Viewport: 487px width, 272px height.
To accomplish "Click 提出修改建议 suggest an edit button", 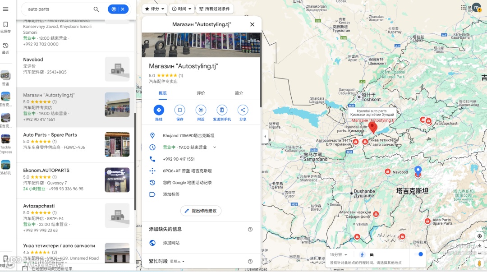I will click(x=201, y=211).
